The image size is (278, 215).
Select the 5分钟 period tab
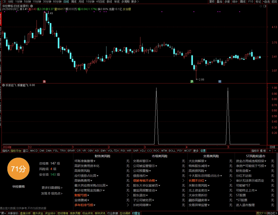click(27, 2)
